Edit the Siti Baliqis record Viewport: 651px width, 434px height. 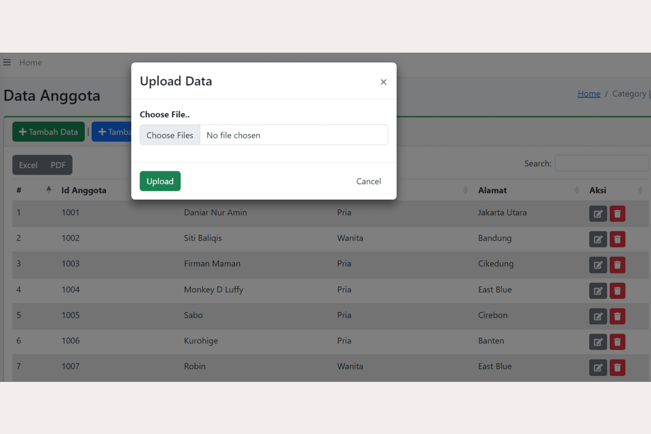(598, 239)
